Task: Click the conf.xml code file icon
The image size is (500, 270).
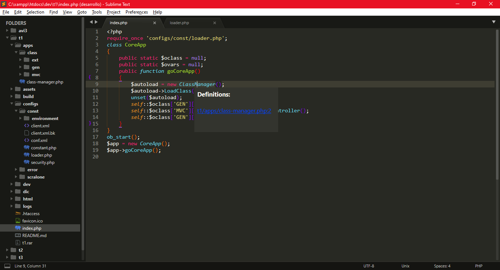Action: pyautogui.click(x=27, y=140)
